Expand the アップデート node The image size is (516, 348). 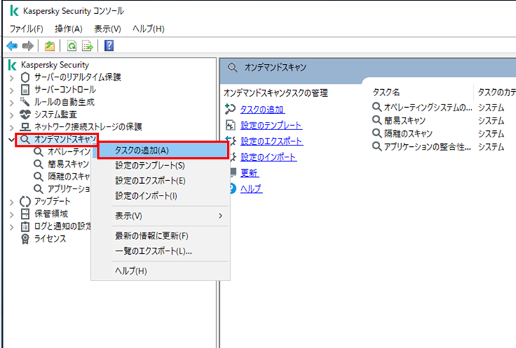(x=12, y=203)
